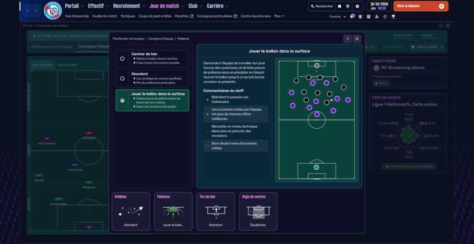Expand the Recrutement menu dropdown

click(129, 6)
